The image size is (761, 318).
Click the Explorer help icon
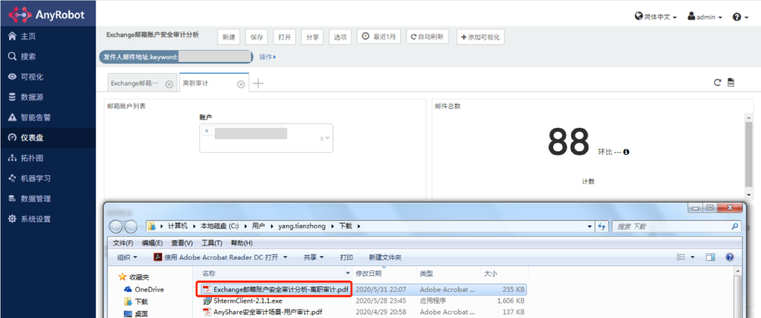tap(729, 257)
